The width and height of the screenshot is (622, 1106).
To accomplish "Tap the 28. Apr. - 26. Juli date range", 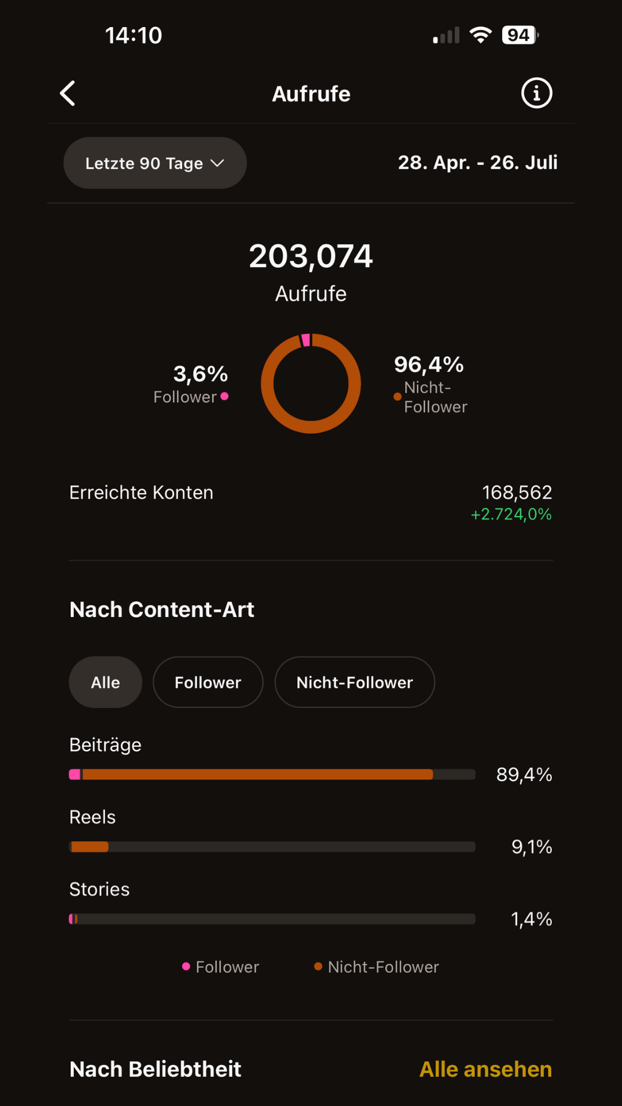I will pyautogui.click(x=477, y=163).
